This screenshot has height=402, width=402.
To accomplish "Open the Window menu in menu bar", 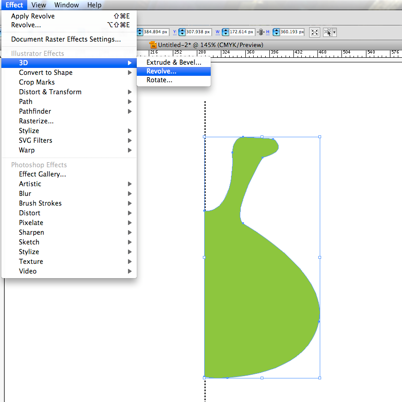I will [x=67, y=5].
